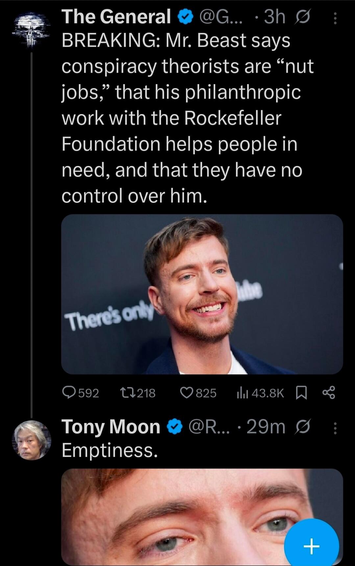Open The General's skull profile picture
The width and height of the screenshot is (355, 566).
[x=31, y=31]
